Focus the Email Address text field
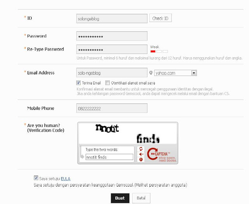This screenshot has height=204, width=249. [x=112, y=73]
